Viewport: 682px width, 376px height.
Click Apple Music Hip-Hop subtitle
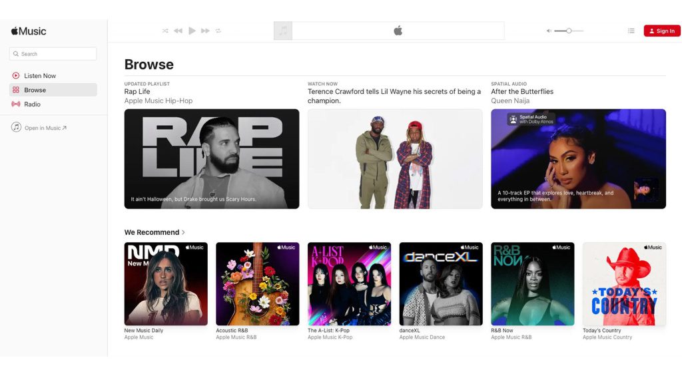pos(159,101)
